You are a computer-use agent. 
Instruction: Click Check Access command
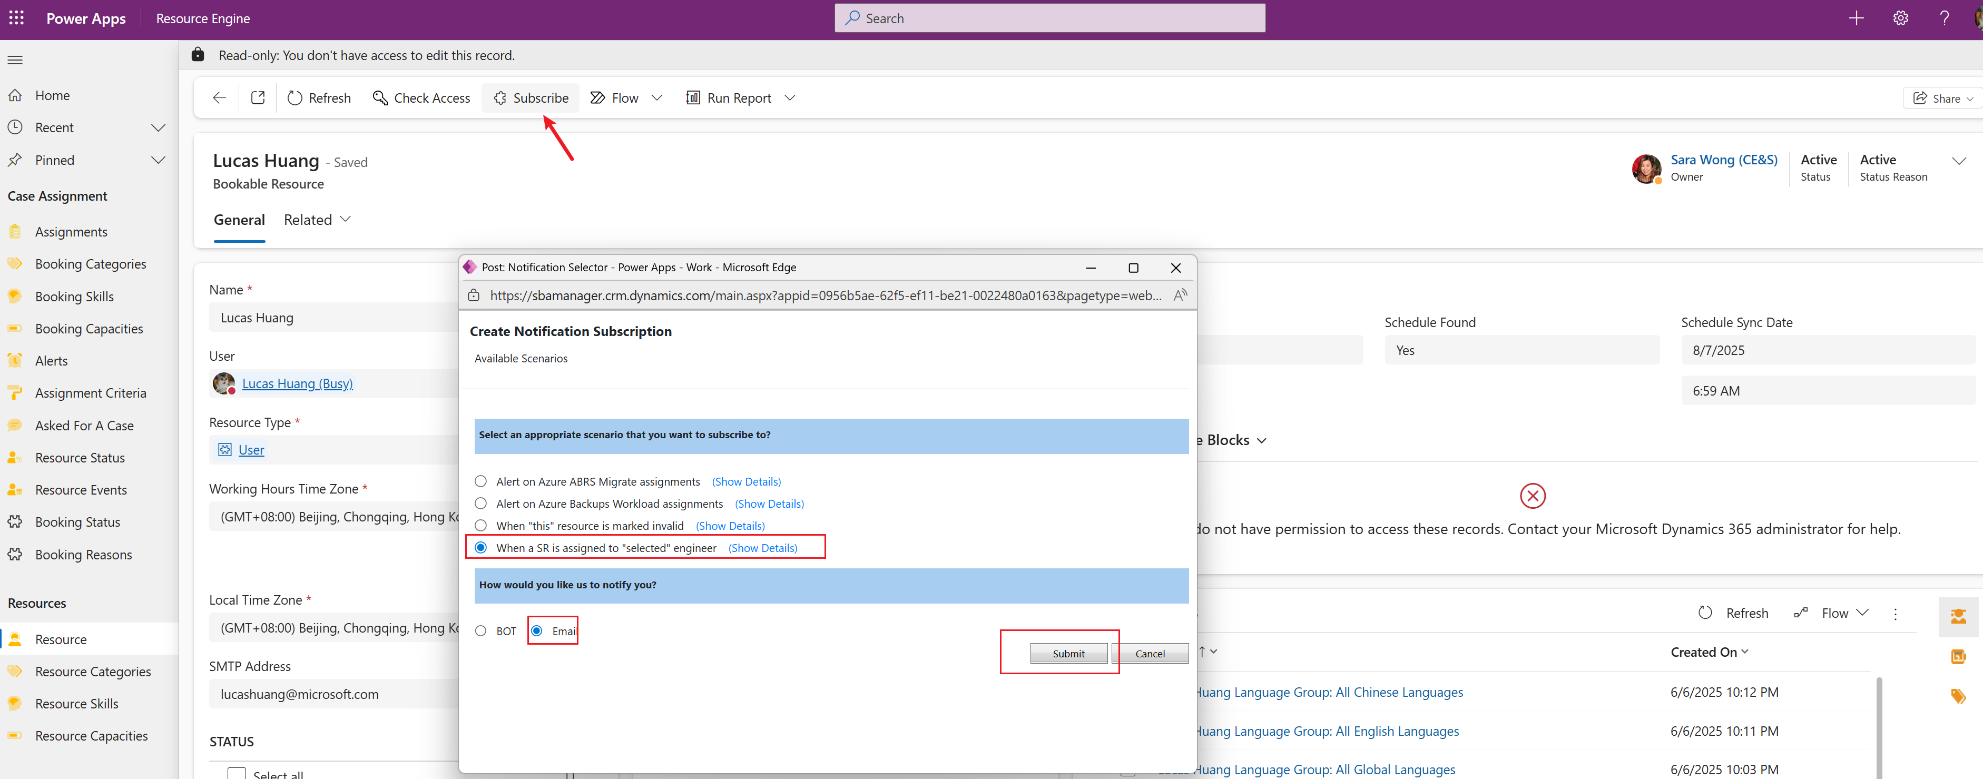(421, 98)
